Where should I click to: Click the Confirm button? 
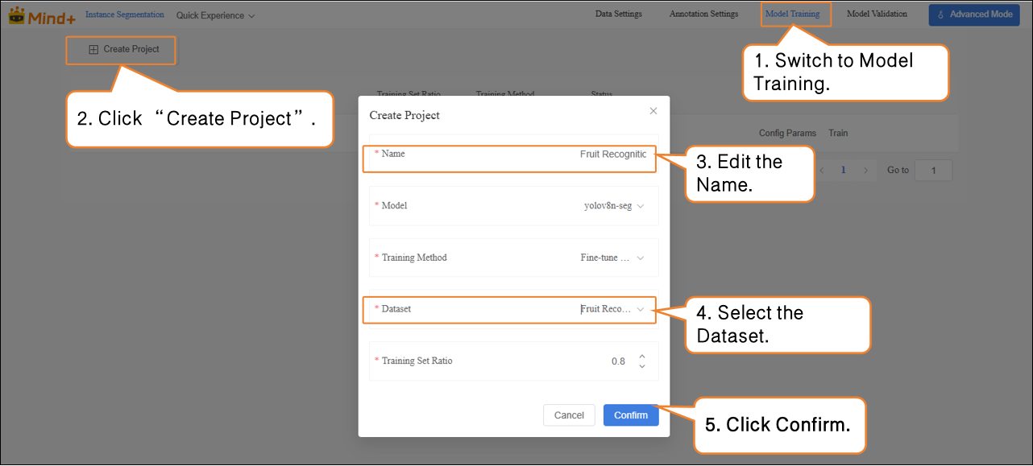(630, 415)
